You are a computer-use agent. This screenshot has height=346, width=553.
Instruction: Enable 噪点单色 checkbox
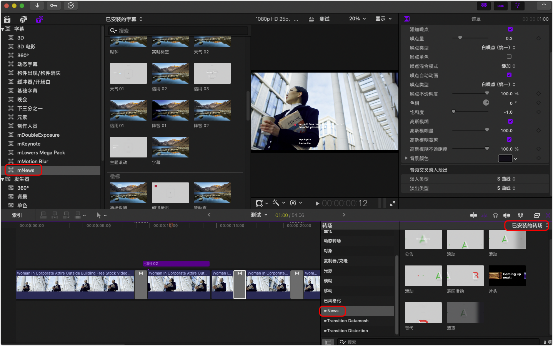click(x=509, y=56)
